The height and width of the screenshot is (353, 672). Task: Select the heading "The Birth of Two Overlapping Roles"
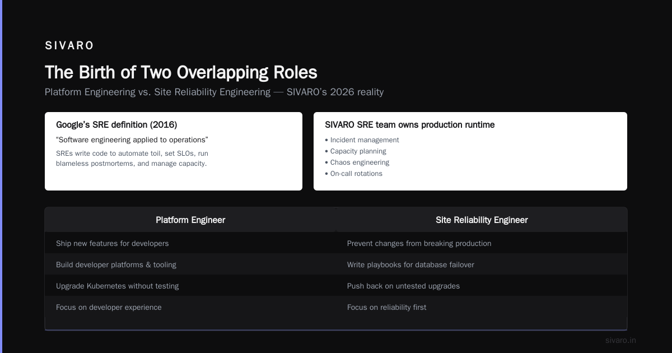pos(181,72)
